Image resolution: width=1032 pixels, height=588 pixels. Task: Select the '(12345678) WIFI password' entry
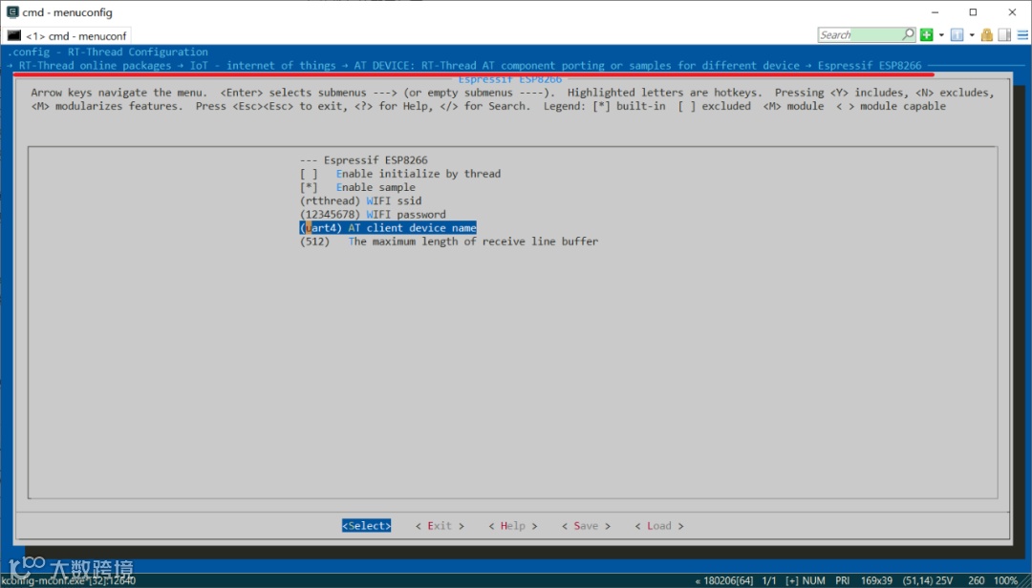coord(373,215)
